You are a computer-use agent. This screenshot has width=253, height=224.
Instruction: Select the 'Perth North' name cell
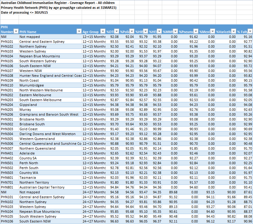coord(50,163)
